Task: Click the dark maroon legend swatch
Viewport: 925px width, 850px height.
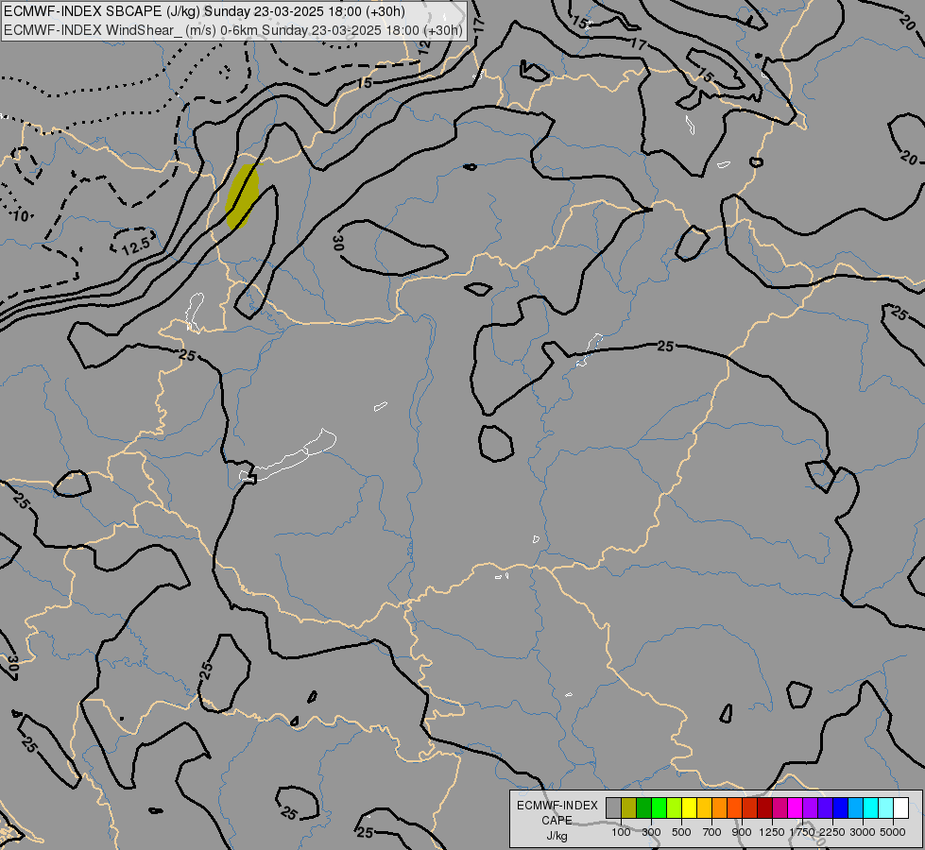Action: point(765,808)
